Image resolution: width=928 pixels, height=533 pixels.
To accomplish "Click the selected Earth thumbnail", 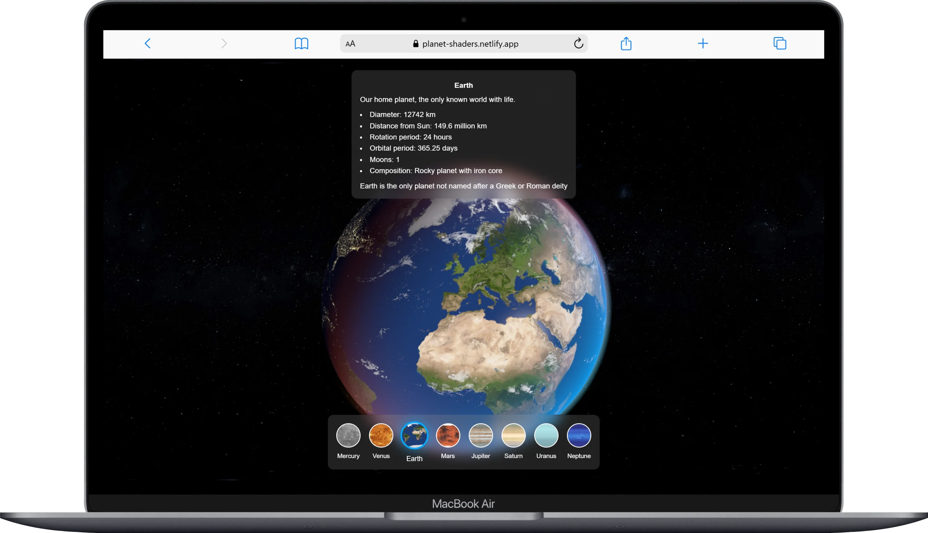I will (414, 435).
